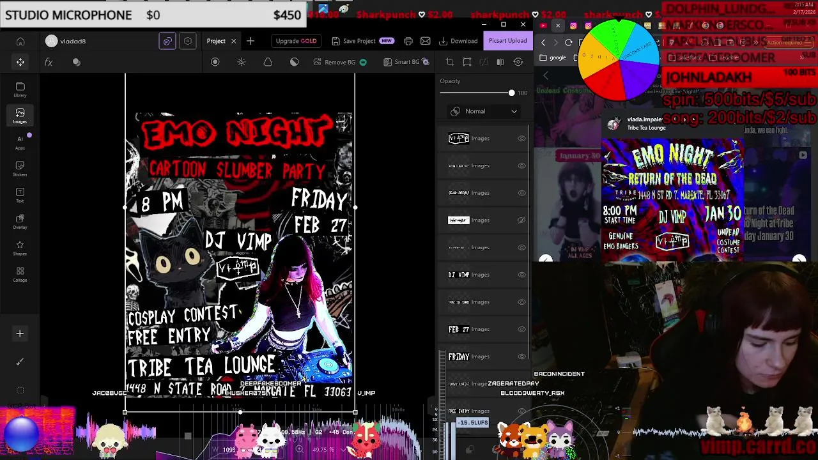Image resolution: width=818 pixels, height=460 pixels.
Task: Select the FRIDAY layer thumbnail
Action: (459, 356)
